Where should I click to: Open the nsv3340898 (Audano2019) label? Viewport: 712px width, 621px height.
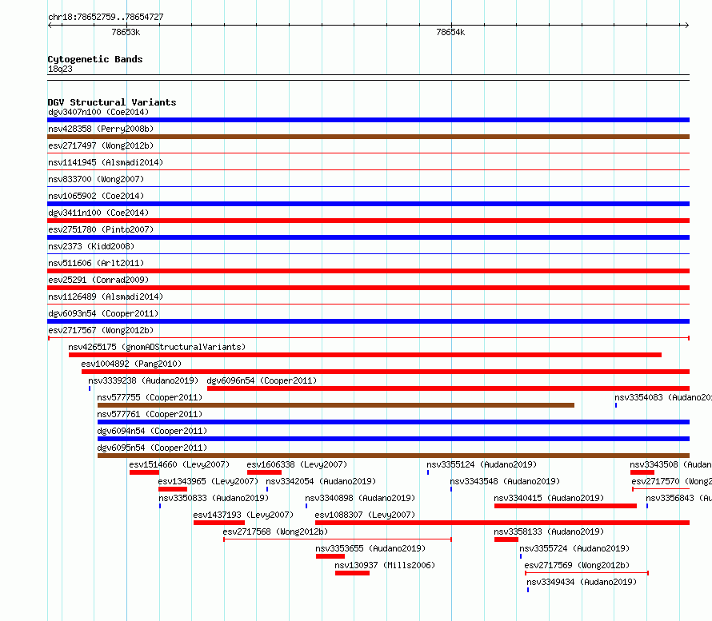[360, 498]
